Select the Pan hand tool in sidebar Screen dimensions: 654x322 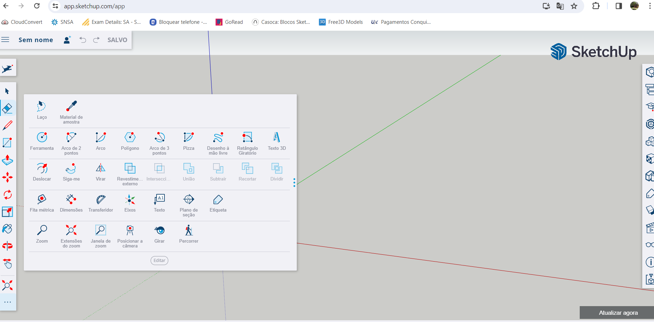pyautogui.click(x=7, y=263)
